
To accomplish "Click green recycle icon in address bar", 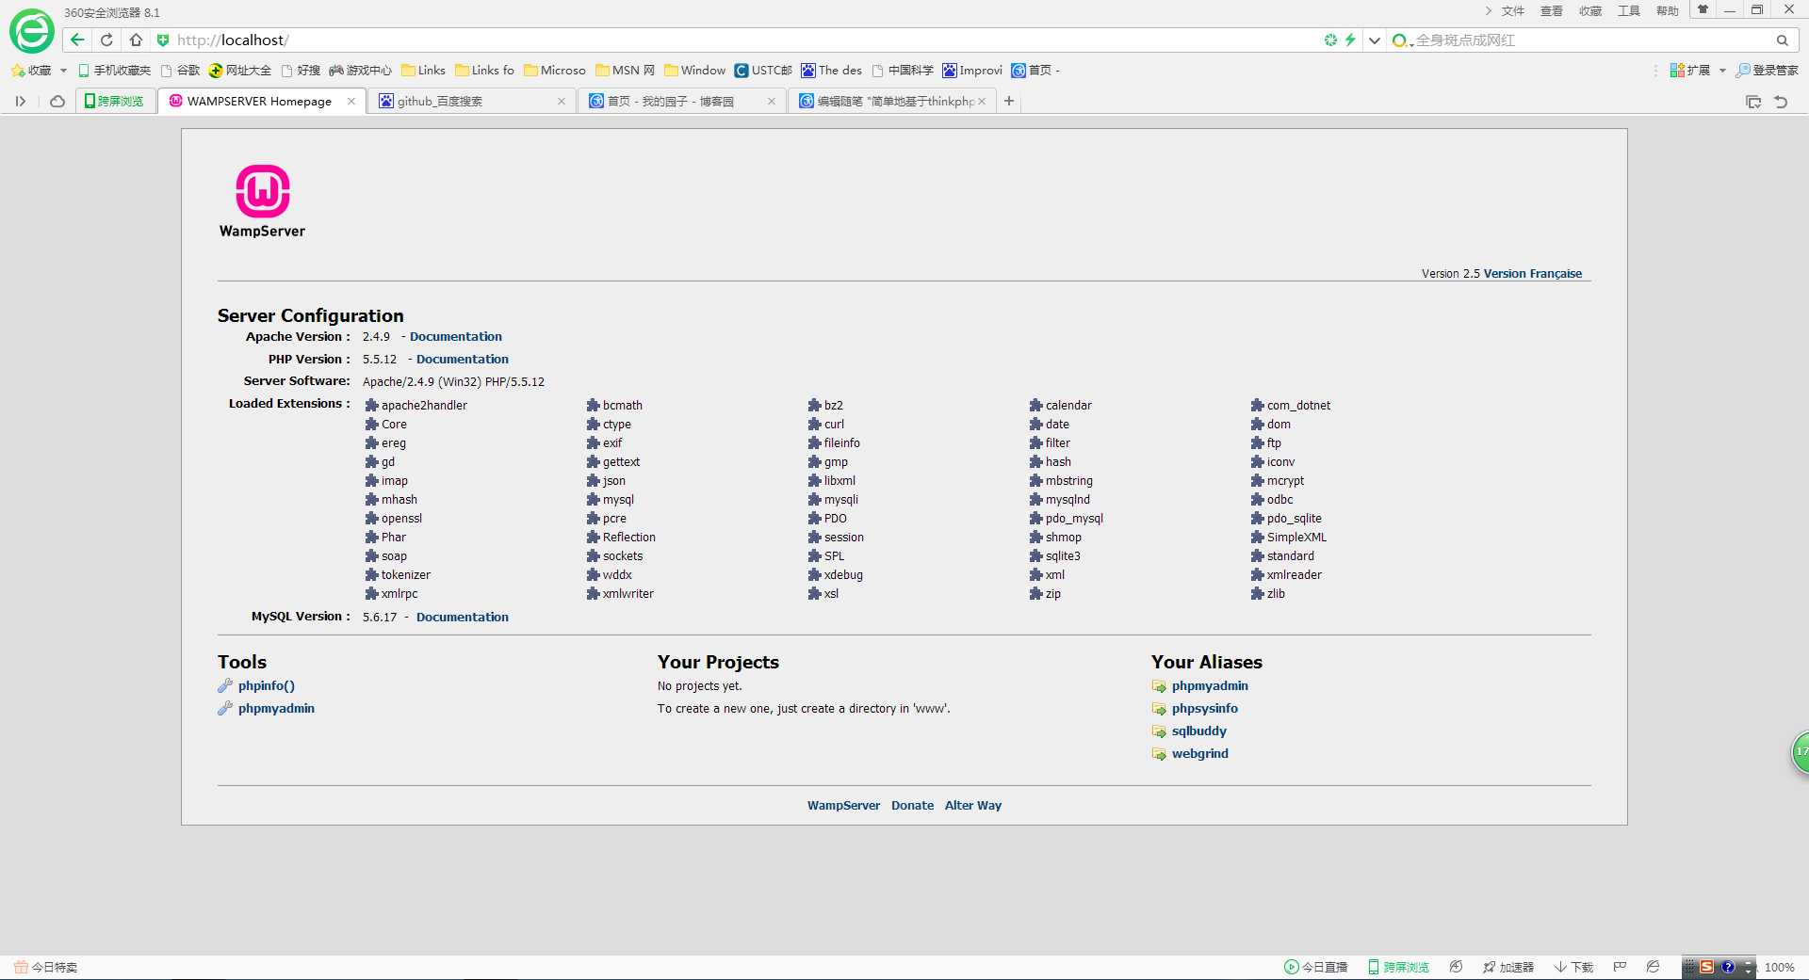I will tap(1330, 40).
